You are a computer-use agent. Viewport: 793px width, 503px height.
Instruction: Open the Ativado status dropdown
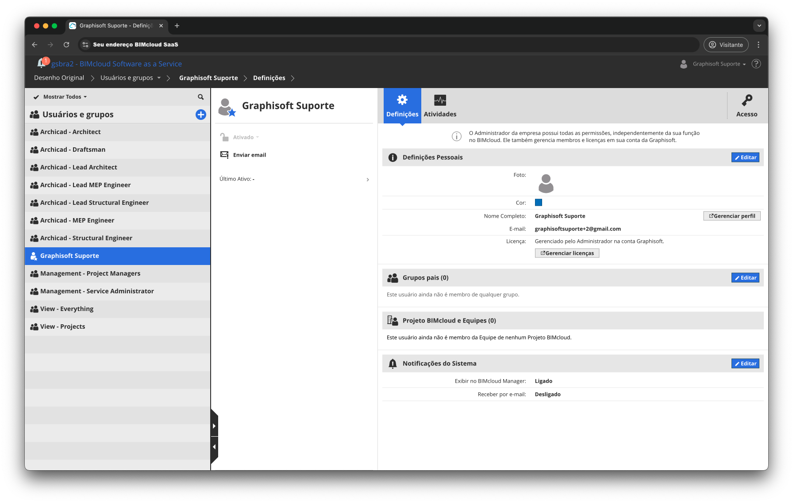coord(246,137)
